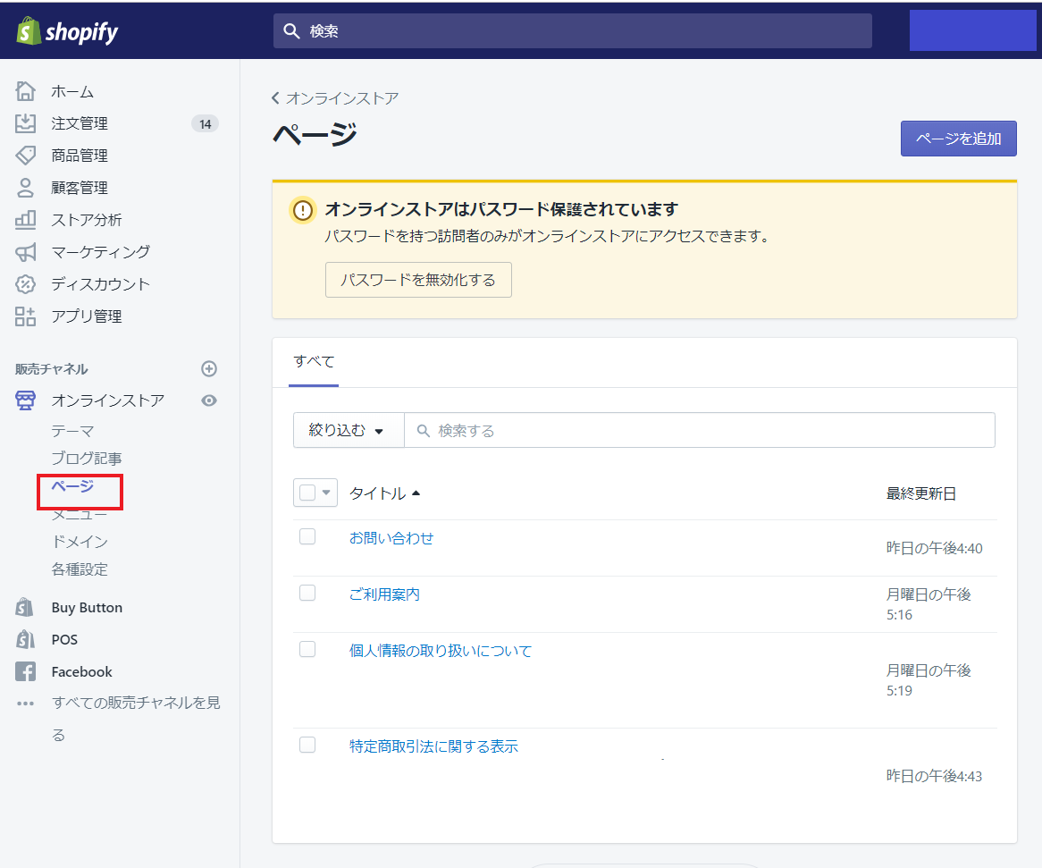Check the ご利用案内 row checkbox
1042x868 pixels.
click(x=307, y=592)
